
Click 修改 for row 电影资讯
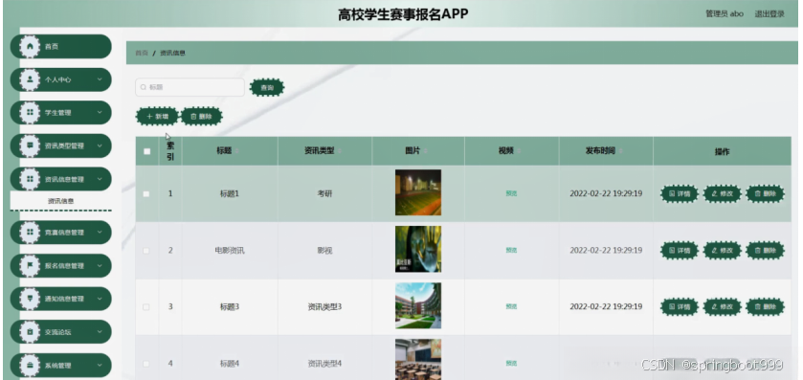click(722, 251)
